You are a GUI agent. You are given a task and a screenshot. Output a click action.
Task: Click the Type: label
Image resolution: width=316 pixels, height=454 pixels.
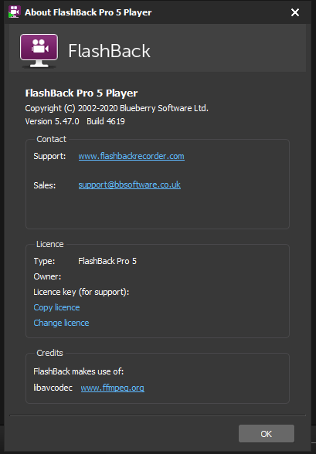pos(44,261)
